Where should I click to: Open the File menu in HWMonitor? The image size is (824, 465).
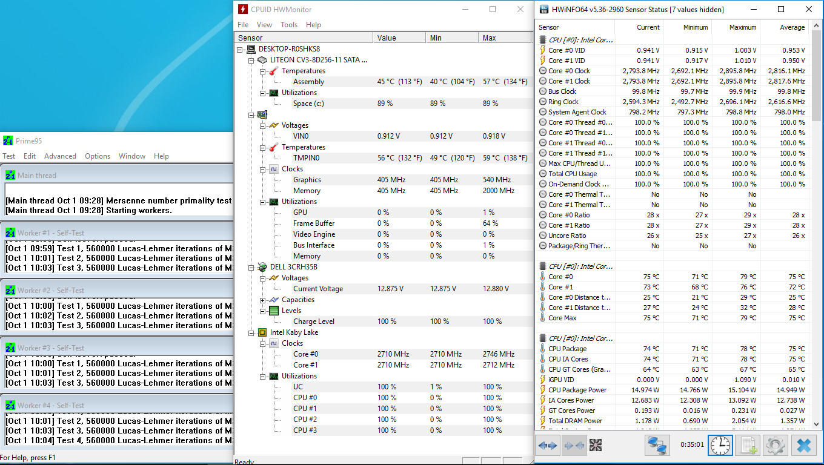(243, 25)
